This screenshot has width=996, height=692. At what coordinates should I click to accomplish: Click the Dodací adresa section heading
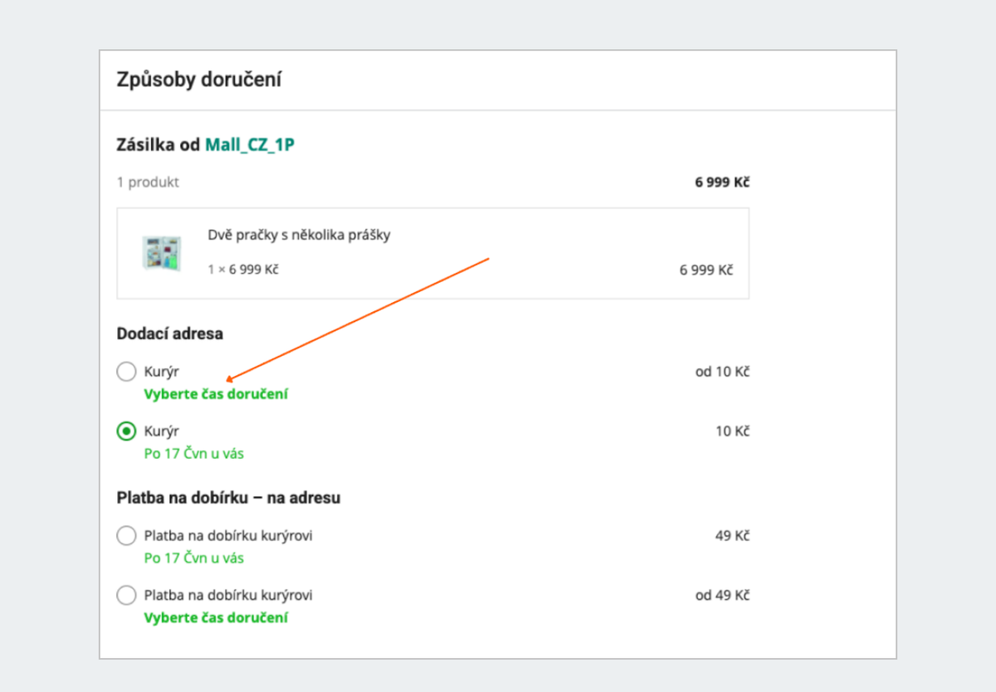pyautogui.click(x=169, y=334)
